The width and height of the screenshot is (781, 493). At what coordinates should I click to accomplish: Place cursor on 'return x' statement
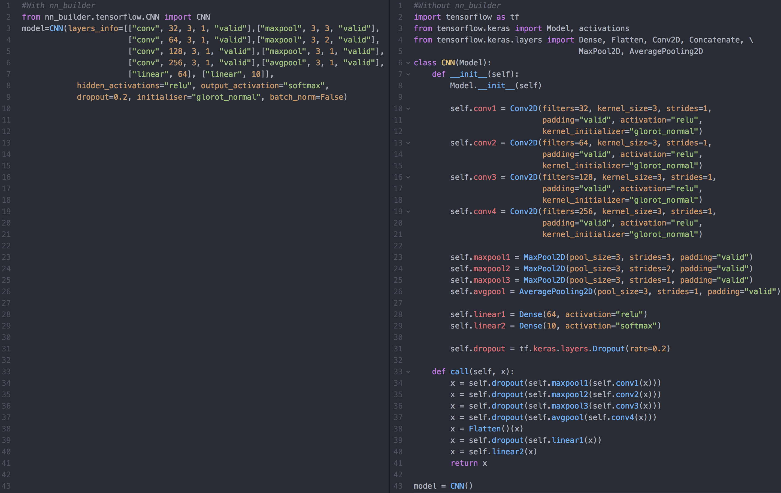(x=468, y=463)
